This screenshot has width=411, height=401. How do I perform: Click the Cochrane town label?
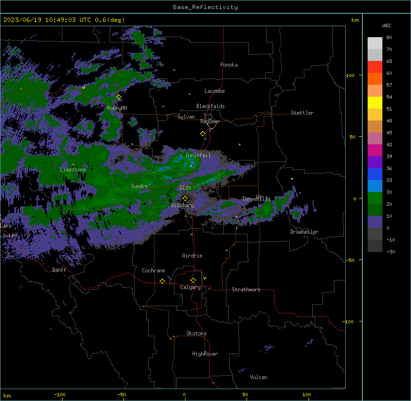[154, 271]
